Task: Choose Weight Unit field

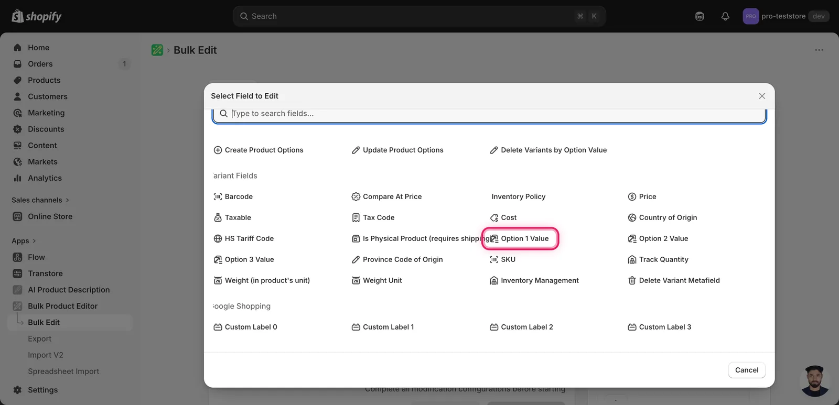Action: 377,280
